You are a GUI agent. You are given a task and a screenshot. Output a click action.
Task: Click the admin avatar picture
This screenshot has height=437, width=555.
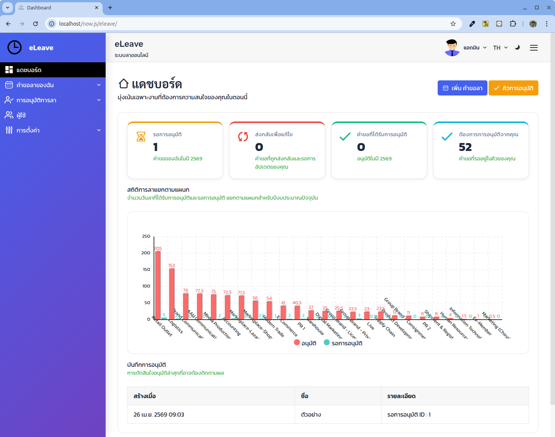pos(452,48)
